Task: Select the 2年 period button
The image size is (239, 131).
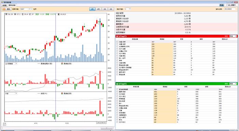Action: [x=111, y=9]
